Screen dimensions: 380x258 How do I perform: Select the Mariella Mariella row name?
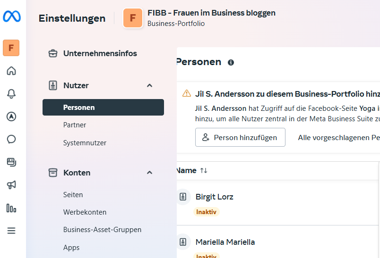225,242
